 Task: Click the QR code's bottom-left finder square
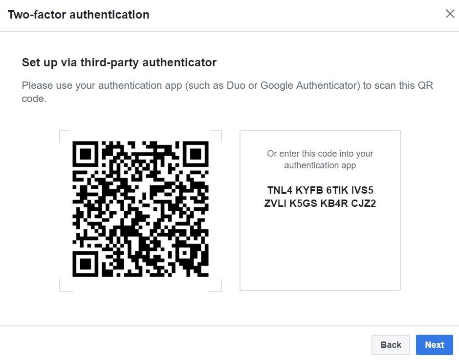(86, 264)
